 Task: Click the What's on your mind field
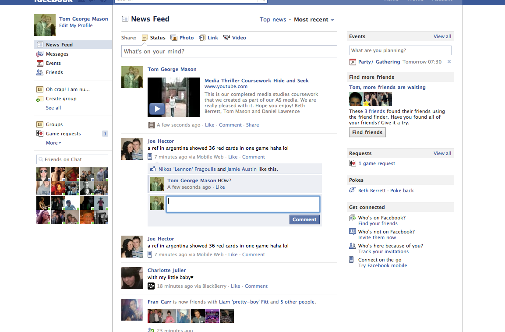229,51
